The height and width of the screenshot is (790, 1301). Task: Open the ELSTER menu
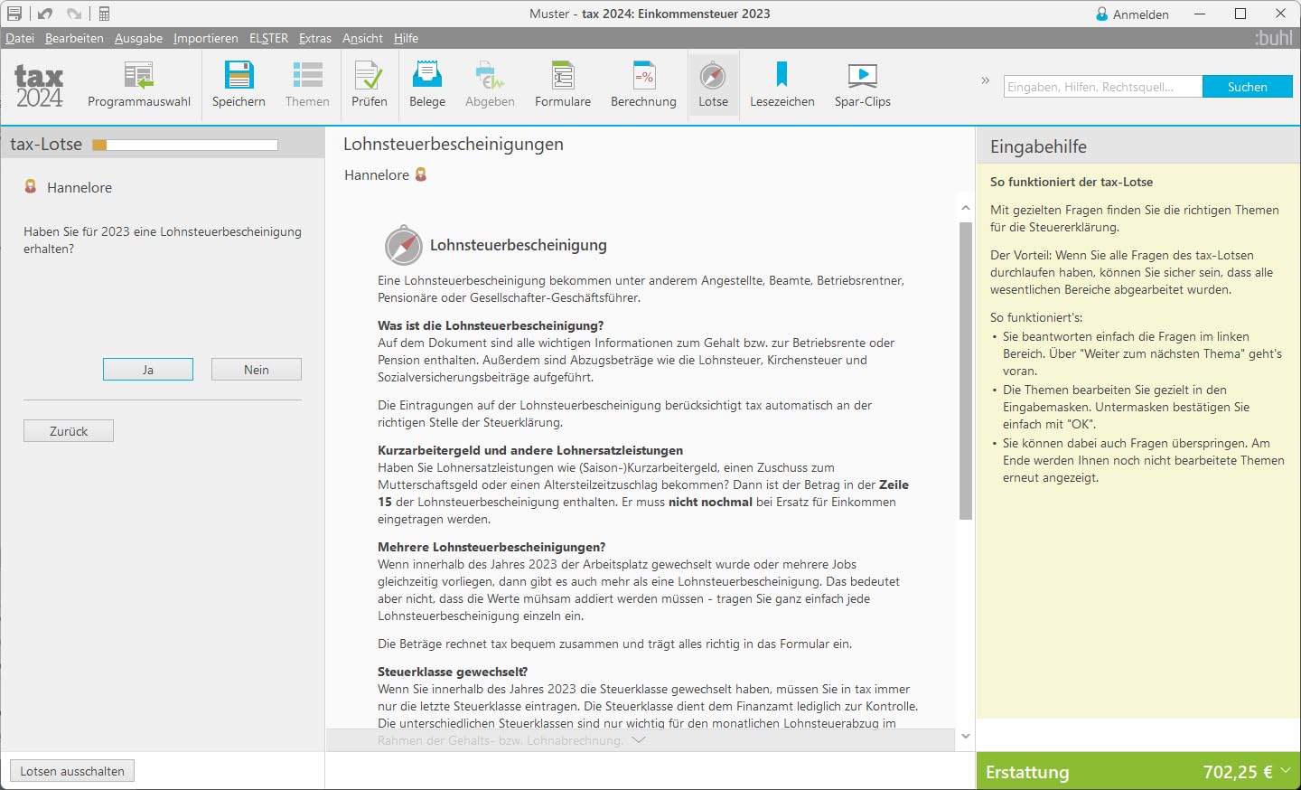click(268, 38)
